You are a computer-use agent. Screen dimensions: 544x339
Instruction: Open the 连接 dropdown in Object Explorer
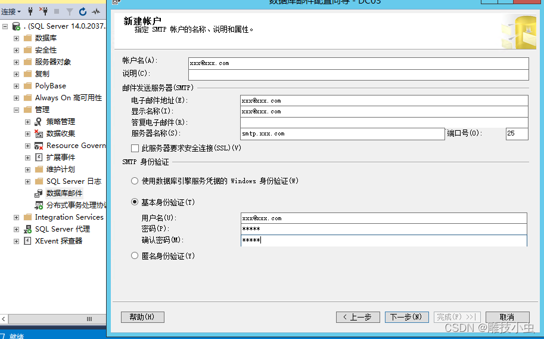tap(11, 12)
